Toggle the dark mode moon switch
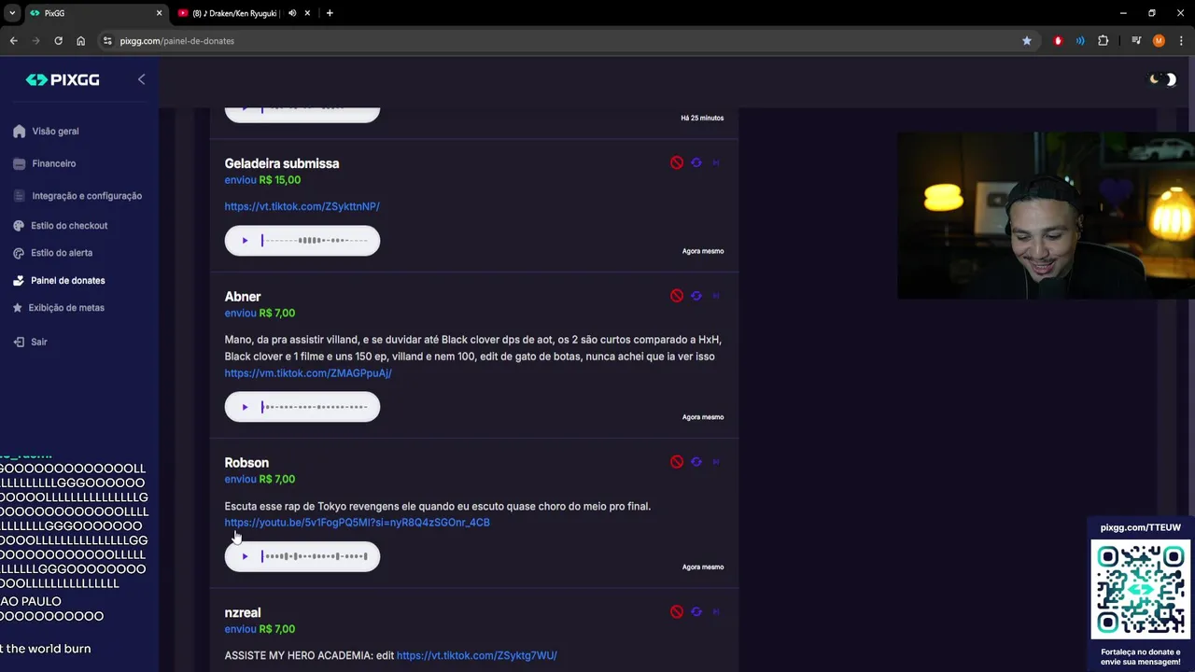This screenshot has height=672, width=1195. (1162, 79)
